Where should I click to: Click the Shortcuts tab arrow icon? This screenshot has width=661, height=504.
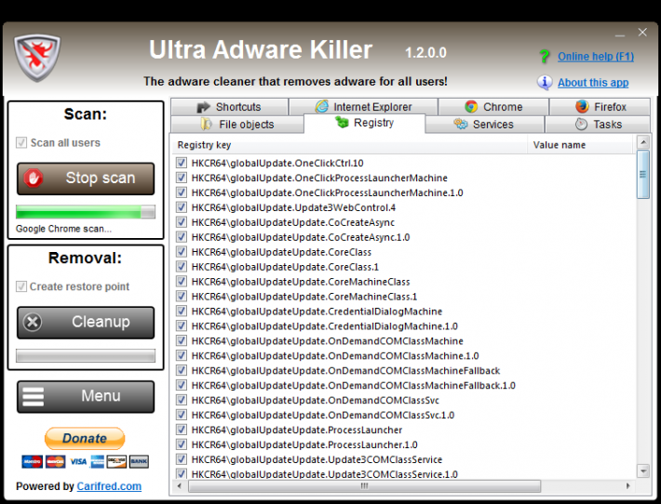point(203,107)
